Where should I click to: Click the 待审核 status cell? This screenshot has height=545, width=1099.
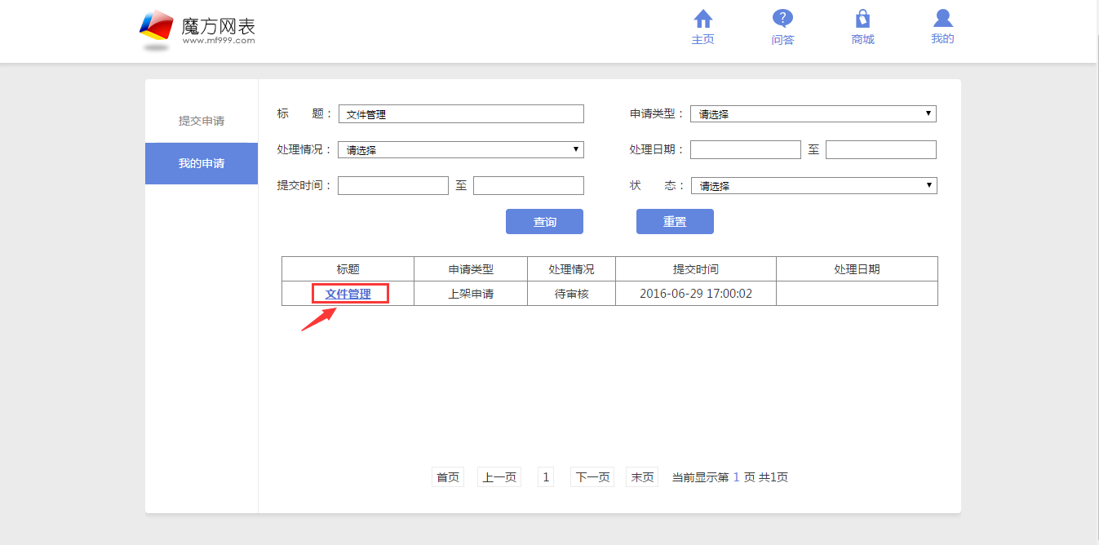pyautogui.click(x=571, y=294)
